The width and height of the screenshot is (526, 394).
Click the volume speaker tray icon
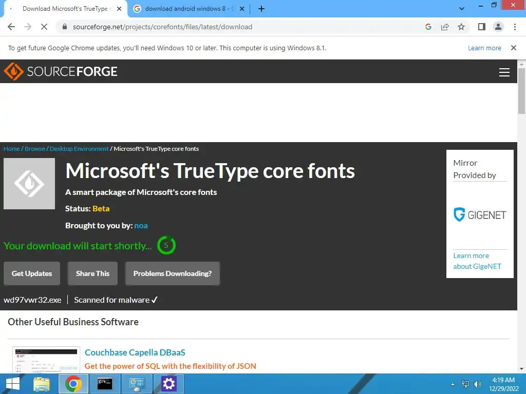click(478, 384)
